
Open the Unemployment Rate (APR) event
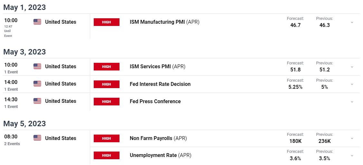click(160, 155)
